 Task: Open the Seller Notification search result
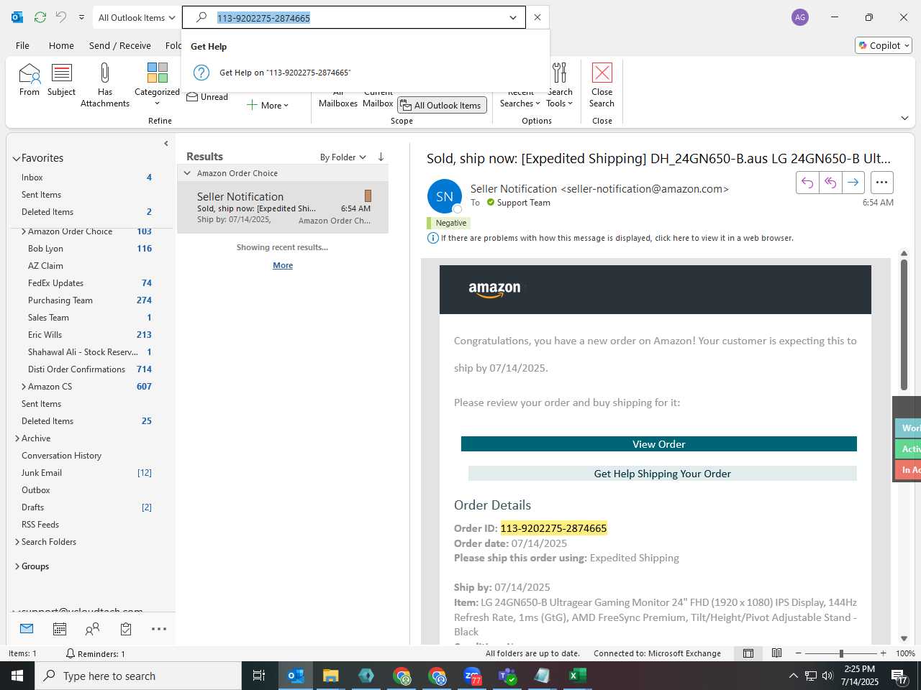point(283,208)
